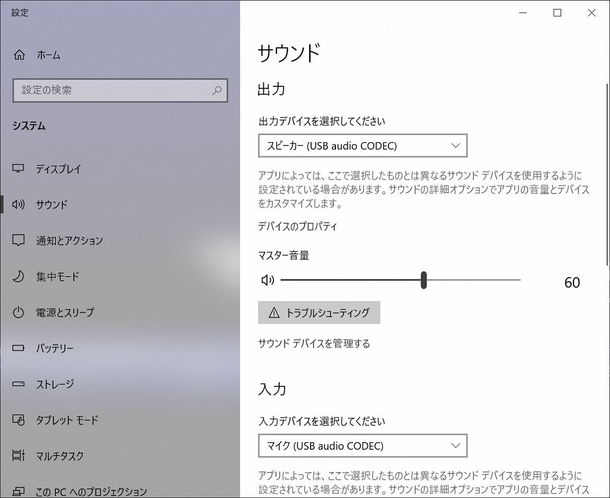The image size is (610, 498).
Task: Click the Home house icon in sidebar
Action: click(x=19, y=55)
